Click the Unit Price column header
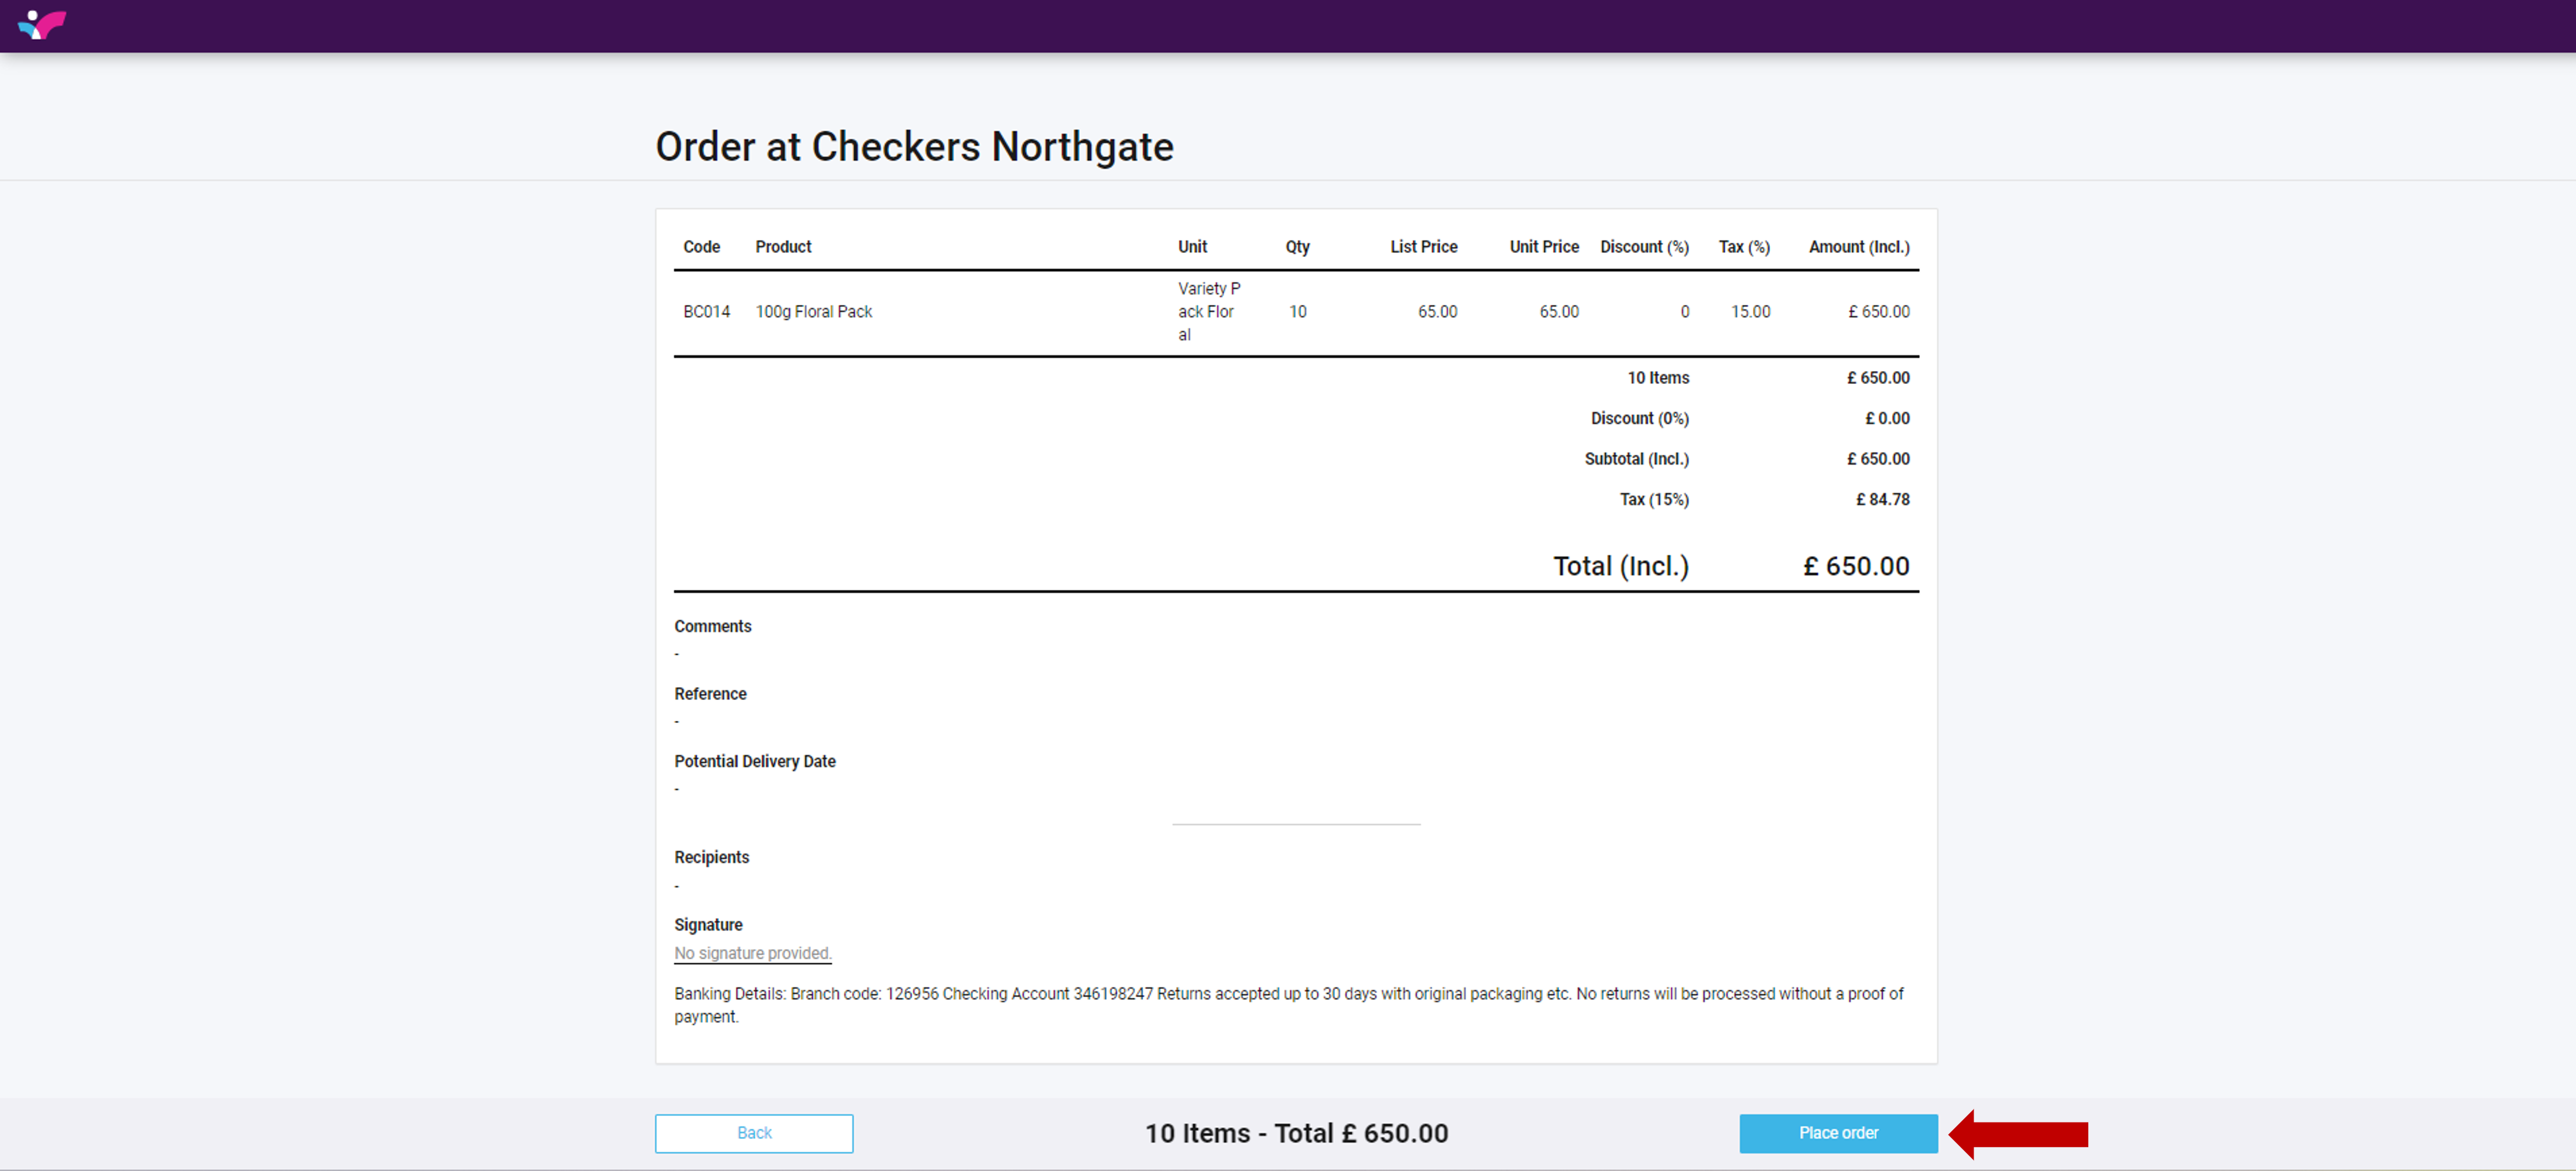Image resolution: width=2576 pixels, height=1171 pixels. tap(1543, 246)
